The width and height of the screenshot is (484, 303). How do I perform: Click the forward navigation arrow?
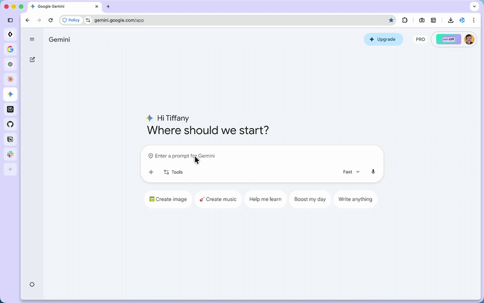click(x=39, y=21)
